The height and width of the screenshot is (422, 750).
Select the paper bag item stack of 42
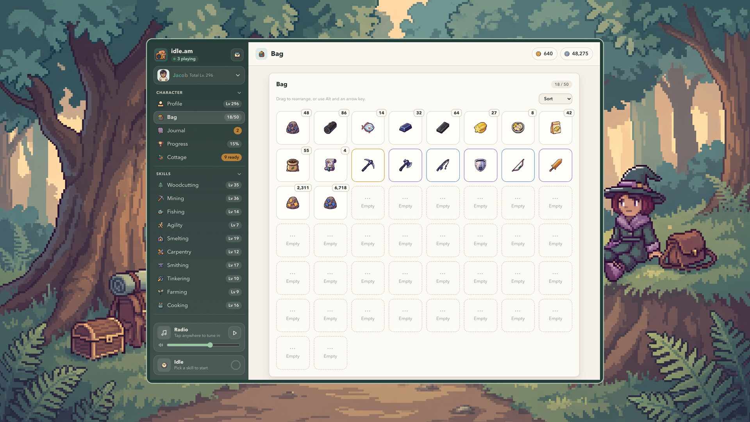(x=555, y=128)
